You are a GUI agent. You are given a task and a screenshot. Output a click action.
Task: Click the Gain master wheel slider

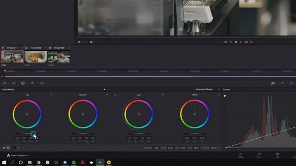(139, 134)
